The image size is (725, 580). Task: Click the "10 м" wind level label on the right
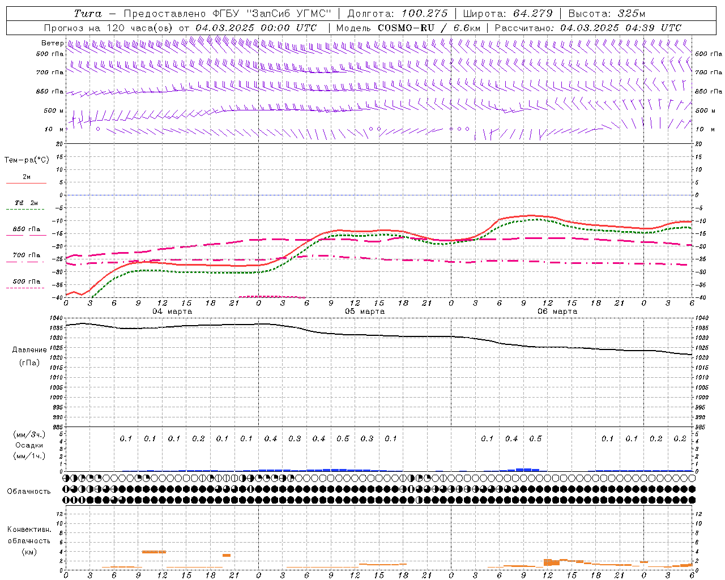click(705, 129)
